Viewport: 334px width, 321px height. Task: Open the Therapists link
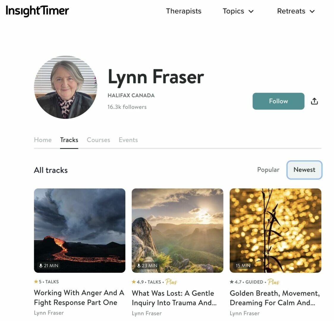click(184, 11)
